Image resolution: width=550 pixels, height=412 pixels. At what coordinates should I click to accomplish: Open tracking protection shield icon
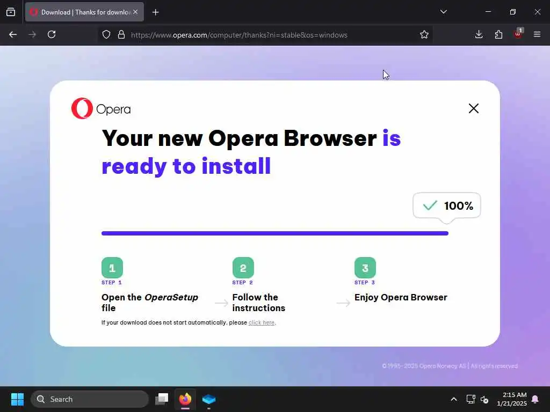(106, 34)
